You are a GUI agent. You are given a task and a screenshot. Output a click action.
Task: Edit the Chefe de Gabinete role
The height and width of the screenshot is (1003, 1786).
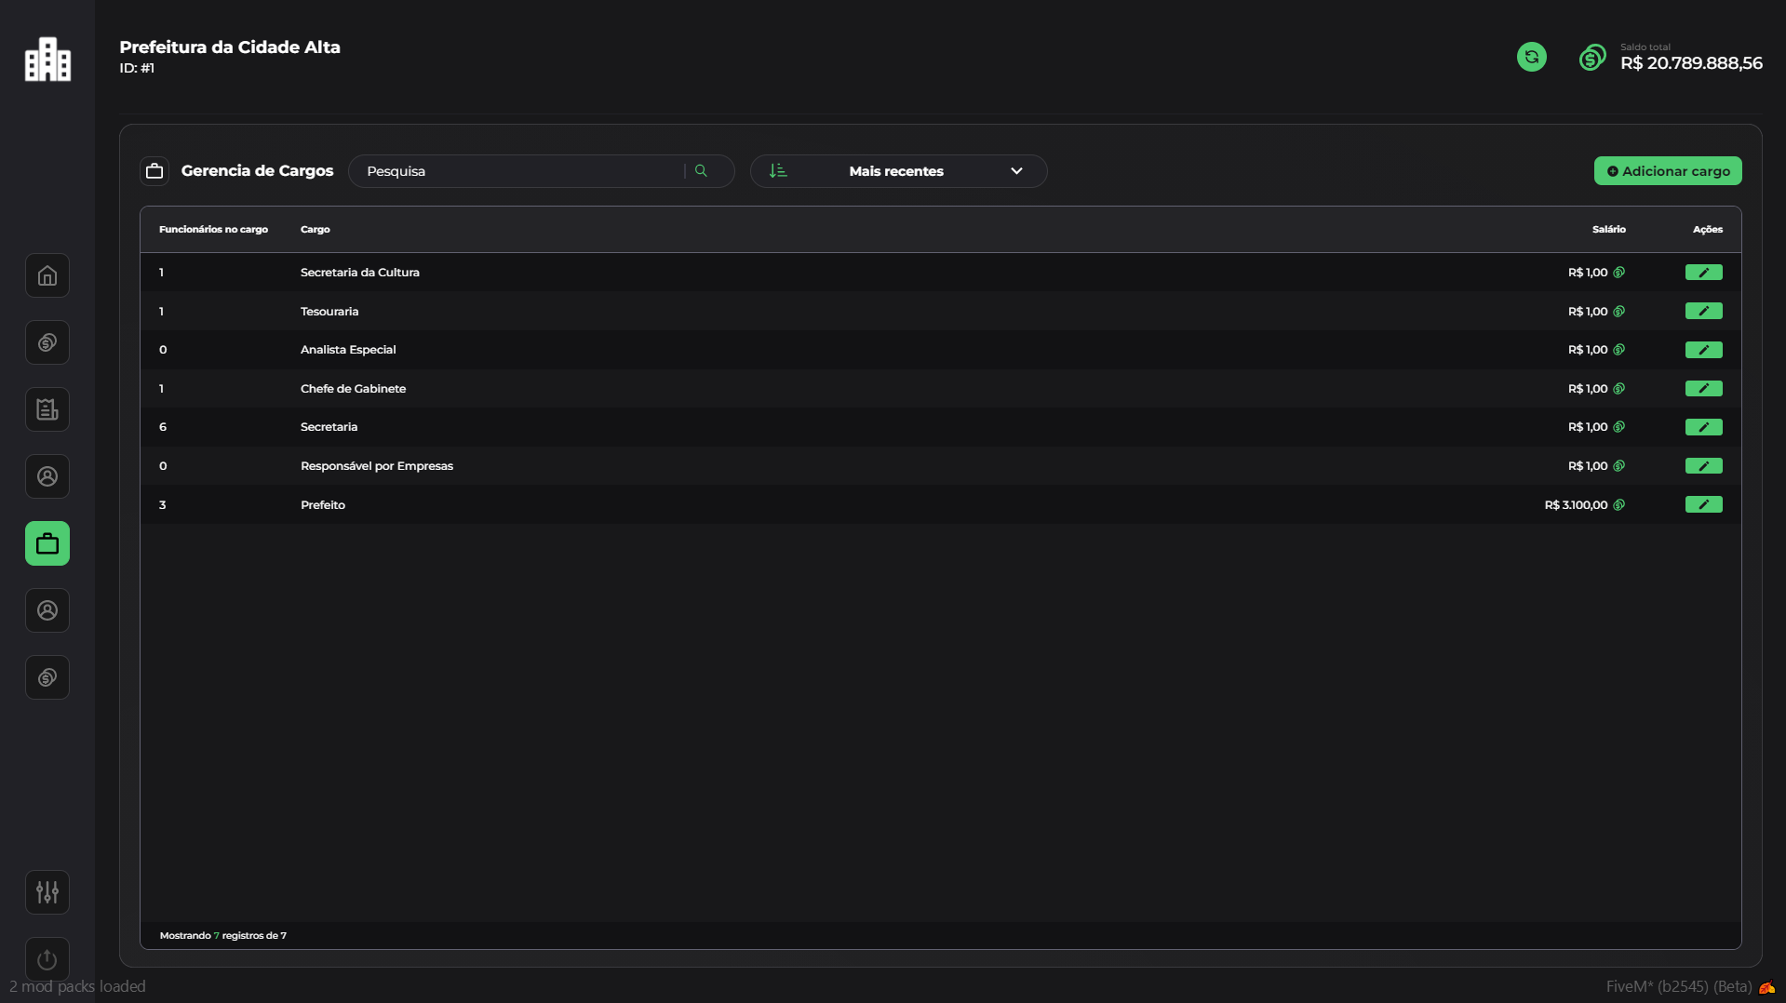[1703, 389]
